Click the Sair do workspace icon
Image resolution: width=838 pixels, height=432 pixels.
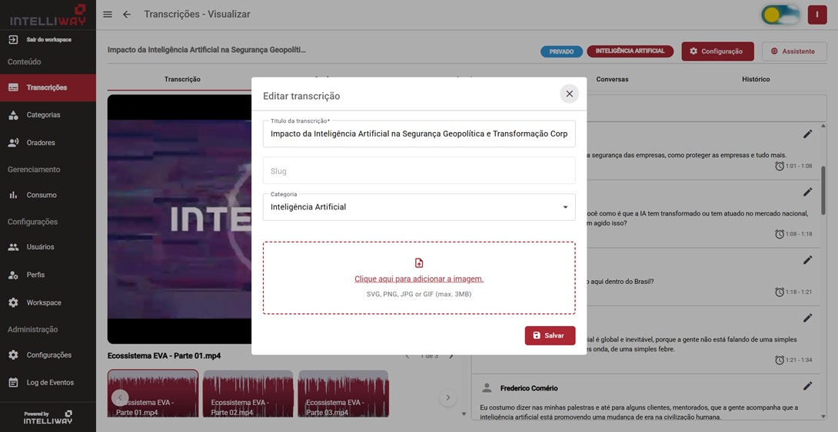click(13, 39)
